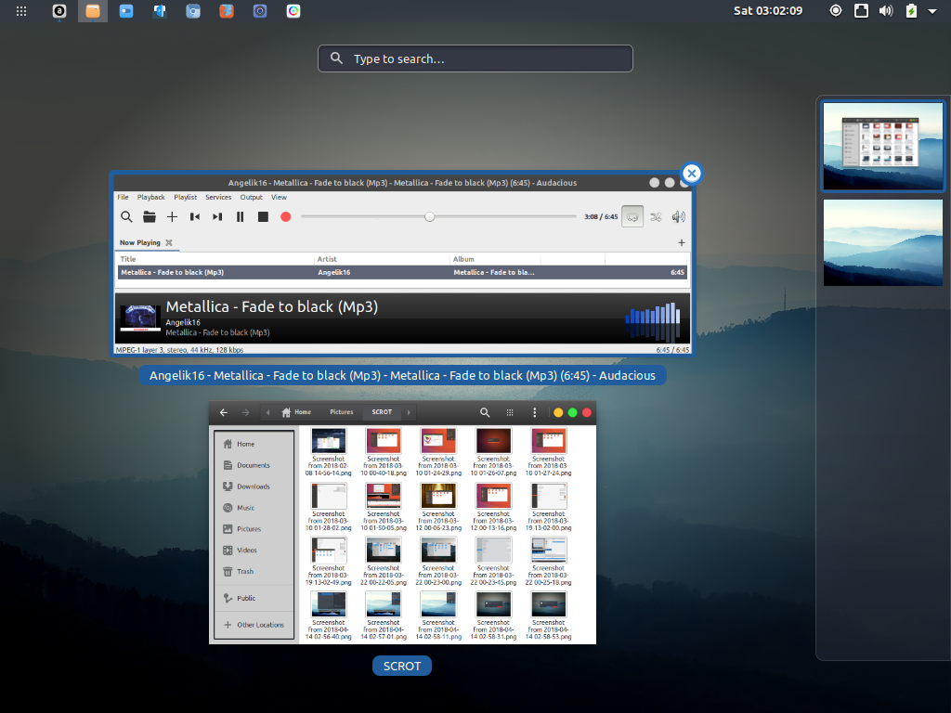Open Home in the Files sidebar
The width and height of the screenshot is (951, 713).
point(254,444)
